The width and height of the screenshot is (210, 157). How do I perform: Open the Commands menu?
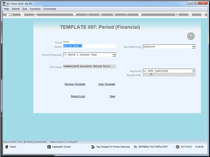click(50, 9)
